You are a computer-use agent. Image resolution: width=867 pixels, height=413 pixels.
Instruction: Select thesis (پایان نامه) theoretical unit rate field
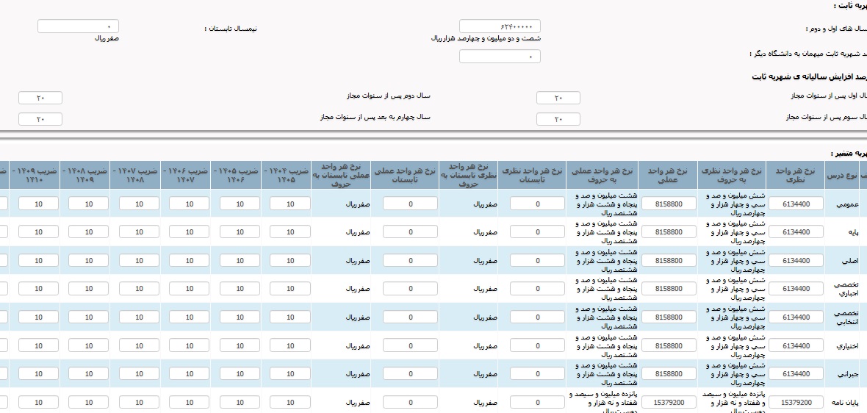(x=796, y=403)
